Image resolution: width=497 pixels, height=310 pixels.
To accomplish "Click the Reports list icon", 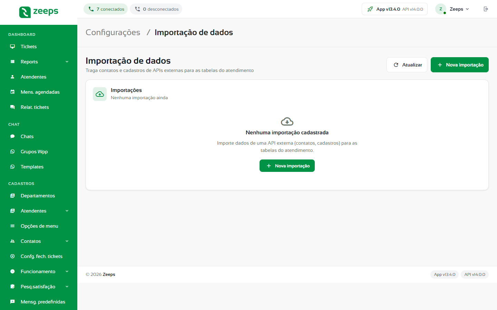I will pyautogui.click(x=12, y=62).
